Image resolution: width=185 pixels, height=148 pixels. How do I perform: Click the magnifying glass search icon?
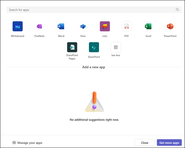tap(177, 10)
